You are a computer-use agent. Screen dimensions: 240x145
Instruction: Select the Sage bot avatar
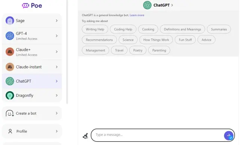(10, 21)
